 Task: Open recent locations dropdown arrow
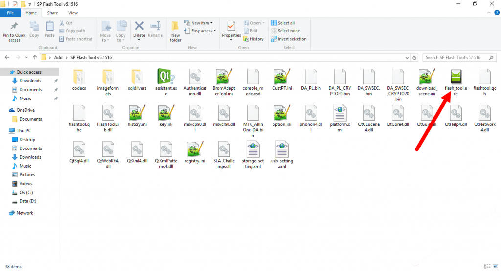[26, 58]
